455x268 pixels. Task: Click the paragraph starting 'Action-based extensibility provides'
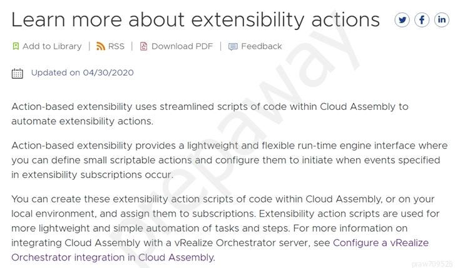pos(229,160)
